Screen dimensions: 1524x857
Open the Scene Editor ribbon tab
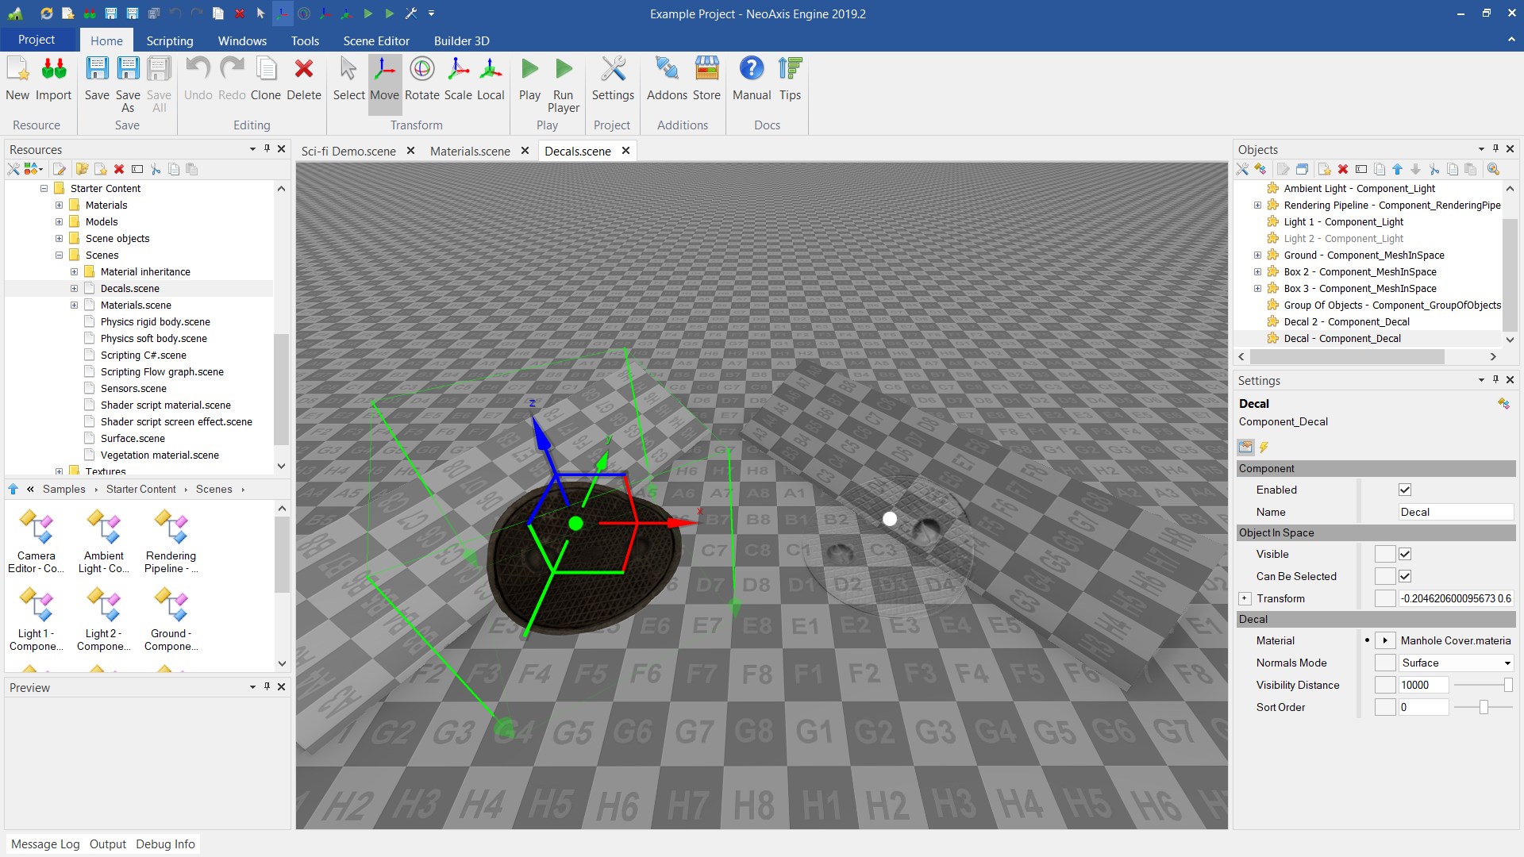click(375, 40)
